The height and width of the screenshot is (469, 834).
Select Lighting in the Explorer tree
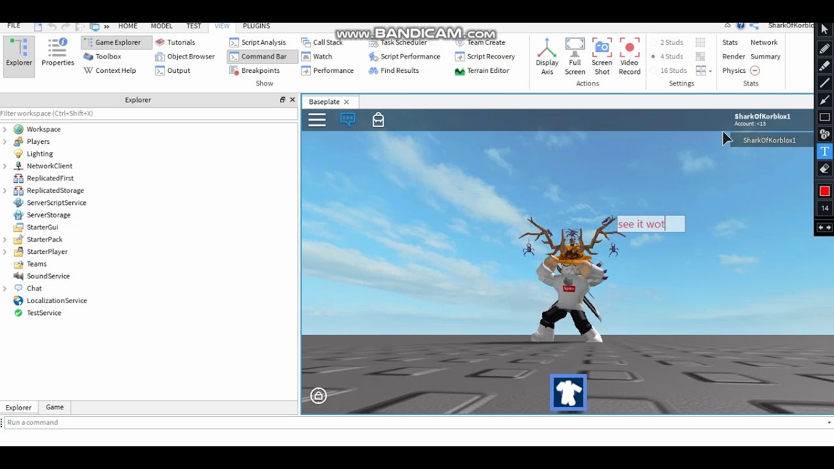(x=39, y=154)
